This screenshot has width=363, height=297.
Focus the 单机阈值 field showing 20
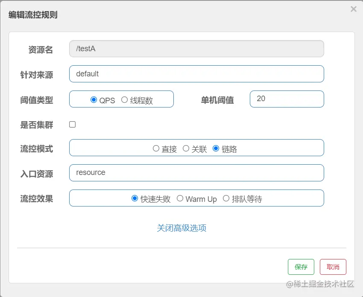287,99
